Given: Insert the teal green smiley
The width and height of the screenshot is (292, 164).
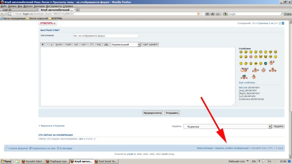Looking at the screenshot, I should tap(266, 63).
